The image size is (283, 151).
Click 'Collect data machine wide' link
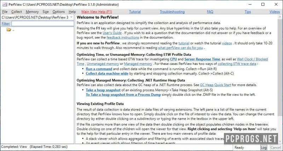107,73
